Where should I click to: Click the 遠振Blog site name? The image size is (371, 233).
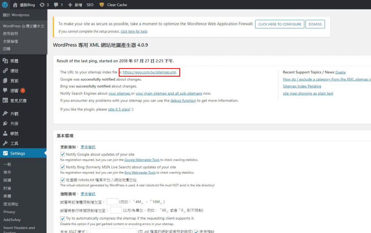(27, 5)
